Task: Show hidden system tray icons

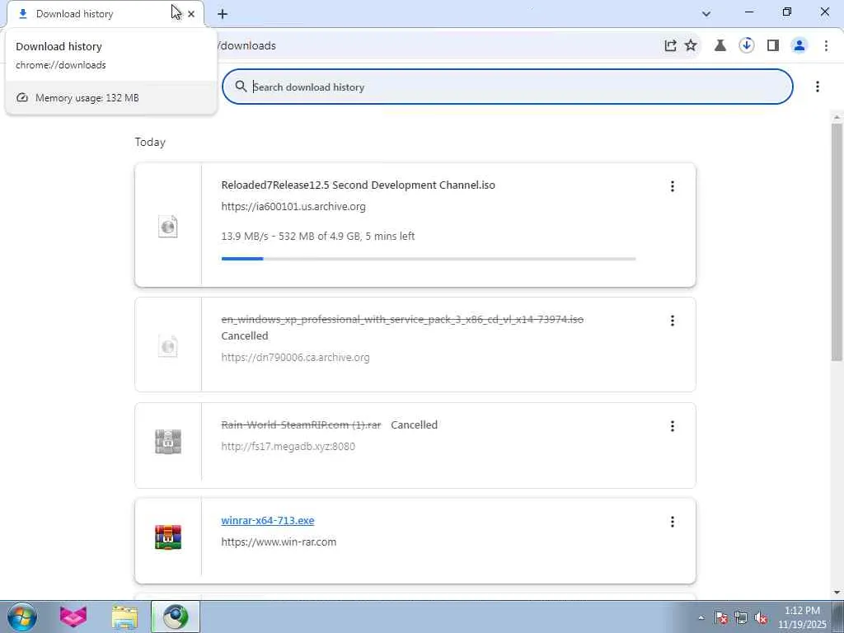Action: point(701,617)
